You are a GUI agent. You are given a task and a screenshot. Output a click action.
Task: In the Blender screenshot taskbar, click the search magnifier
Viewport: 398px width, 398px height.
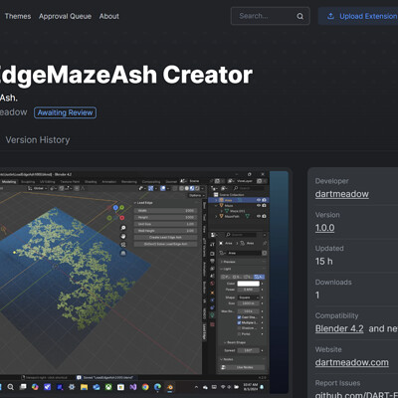pos(10,387)
